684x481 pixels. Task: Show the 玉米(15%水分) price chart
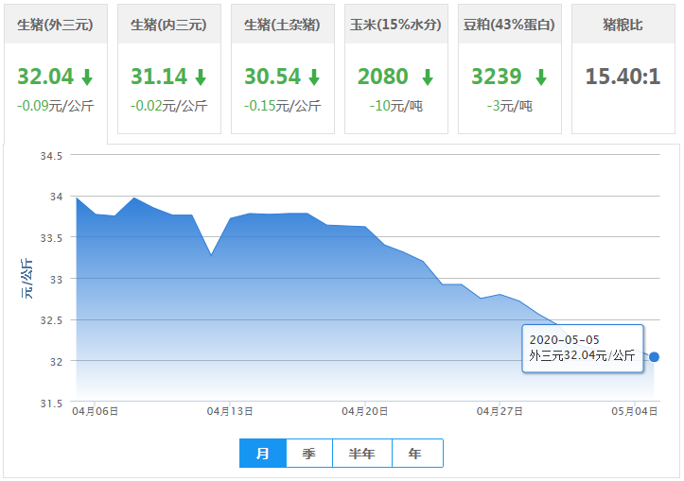[395, 25]
